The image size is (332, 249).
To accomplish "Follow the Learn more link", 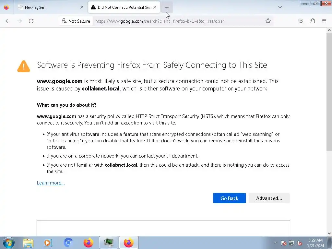I will 51,183.
